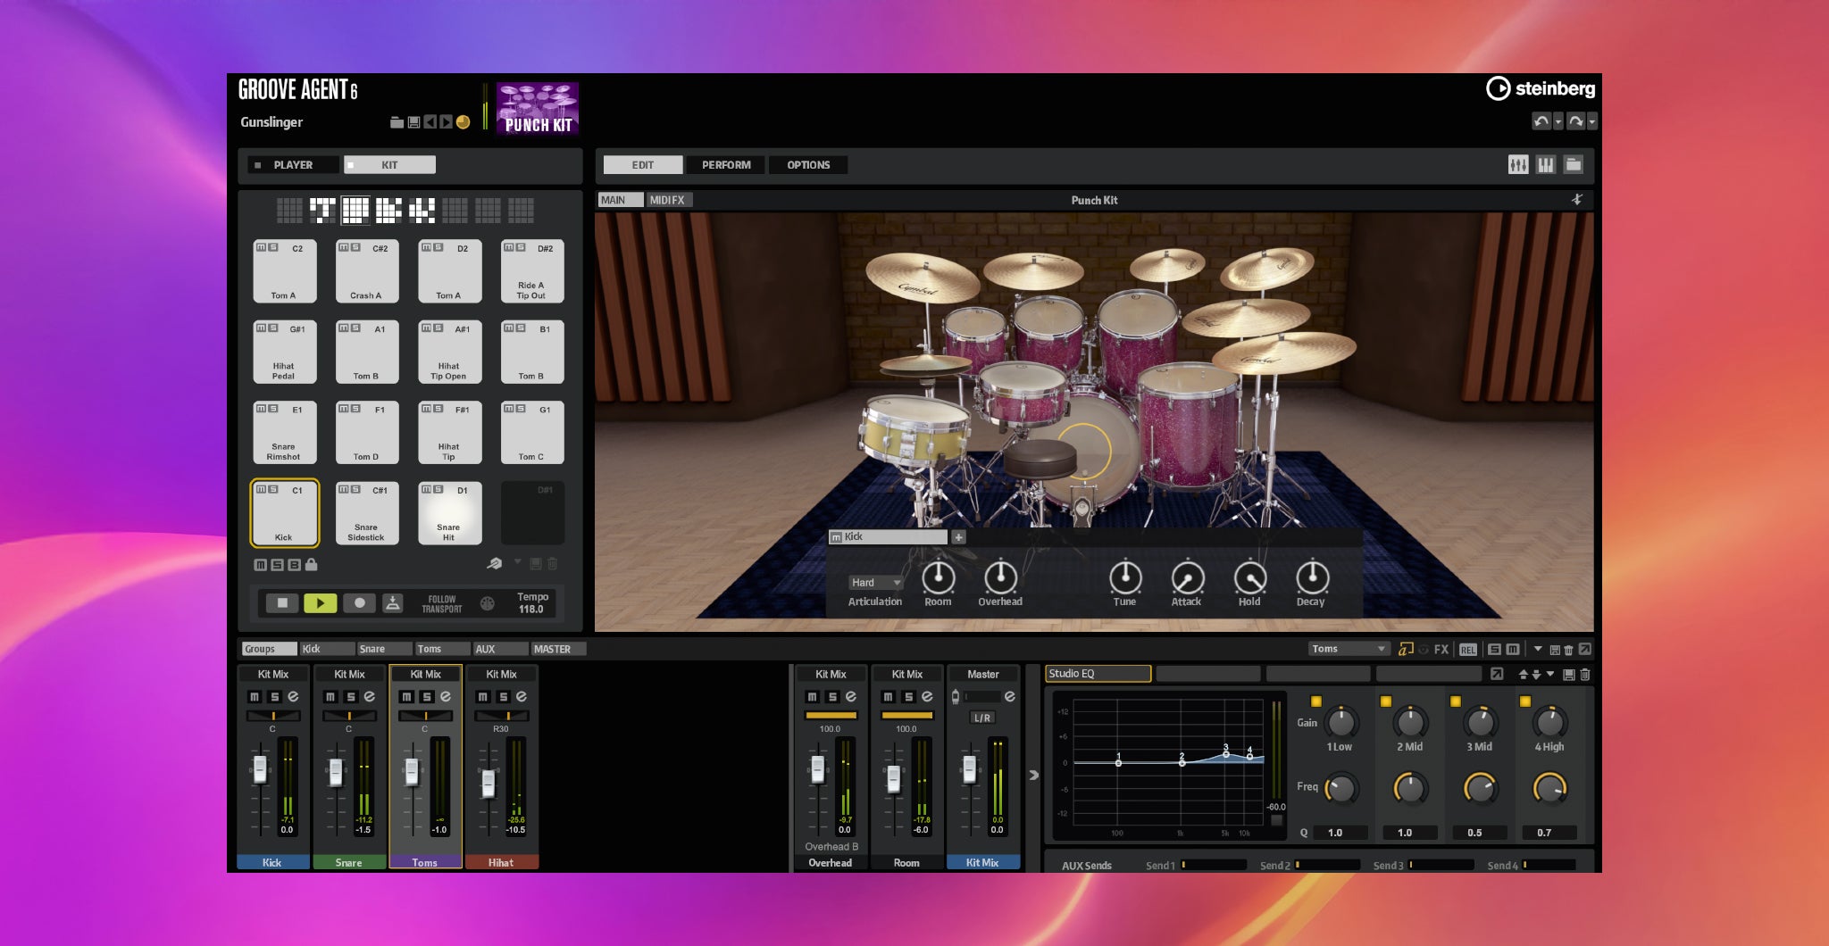Show the mixer view using the faders icon
The image size is (1829, 946).
(x=1518, y=165)
